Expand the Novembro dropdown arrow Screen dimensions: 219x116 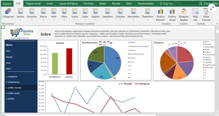click(x=134, y=20)
